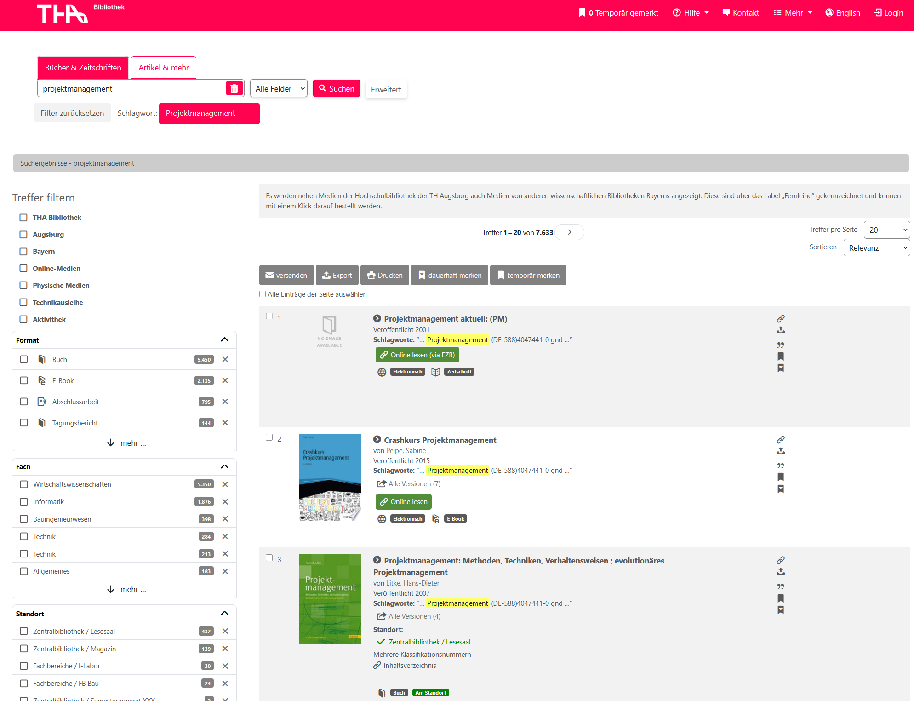Open the citation icon for result one
The width and height of the screenshot is (914, 701).
(x=780, y=345)
